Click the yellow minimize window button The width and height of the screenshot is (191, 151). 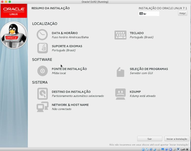click(6, 2)
